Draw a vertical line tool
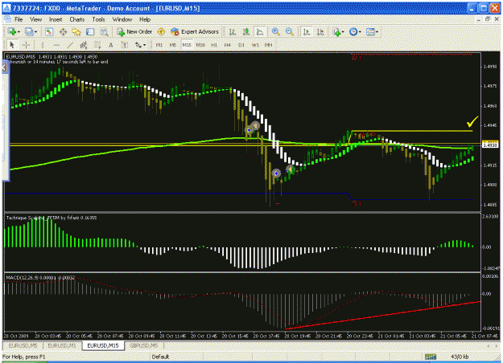Image resolution: width=503 pixels, height=363 pixels. click(x=42, y=45)
